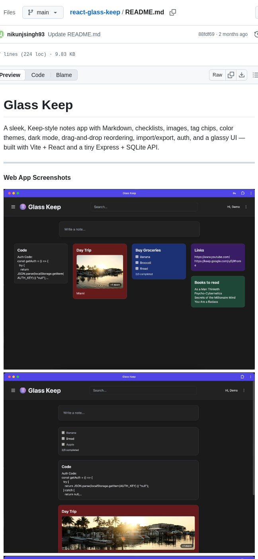Switch to the Code tab
The height and width of the screenshot is (559, 258).
coord(38,75)
